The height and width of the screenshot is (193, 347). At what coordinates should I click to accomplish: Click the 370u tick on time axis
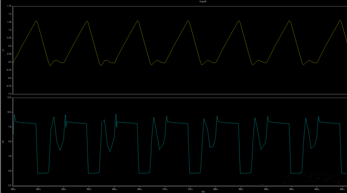click(x=164, y=188)
